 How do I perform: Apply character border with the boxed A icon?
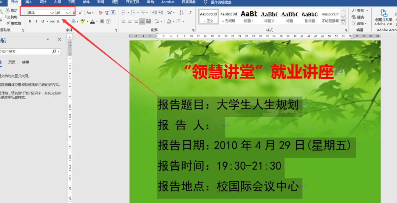tap(113, 12)
